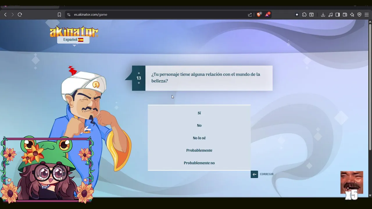The height and width of the screenshot is (209, 372).
Task: Click the laughing man x5 emote thumbnail
Action: [352, 185]
